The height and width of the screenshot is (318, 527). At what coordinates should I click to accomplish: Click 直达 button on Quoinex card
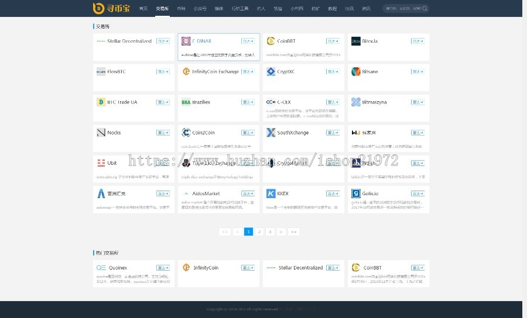(x=163, y=268)
